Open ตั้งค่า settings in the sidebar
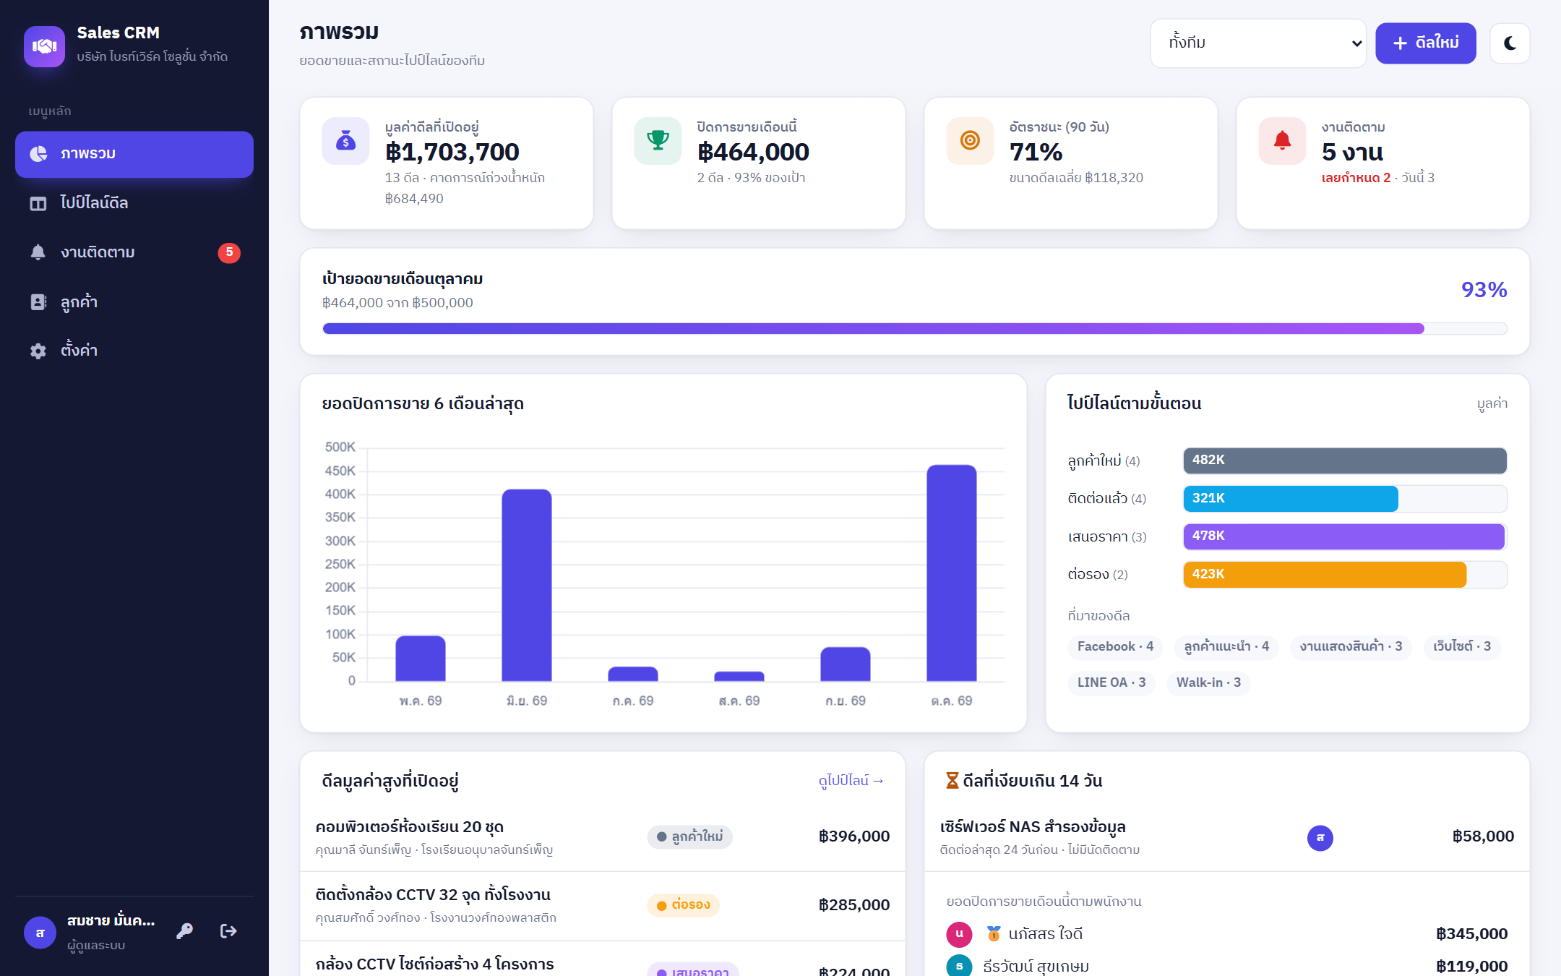Viewport: 1561px width, 976px height. pos(134,351)
